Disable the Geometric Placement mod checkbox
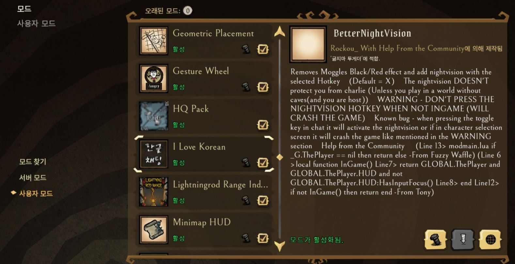515x264 pixels. pos(263,49)
